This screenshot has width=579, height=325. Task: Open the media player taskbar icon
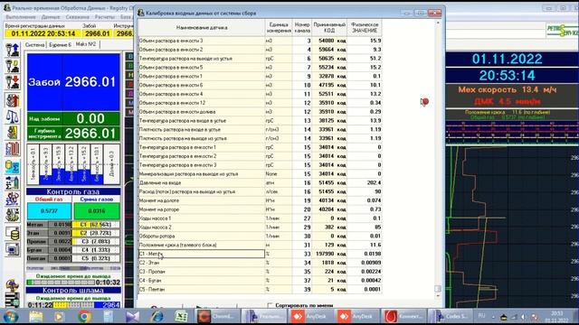tap(59, 317)
